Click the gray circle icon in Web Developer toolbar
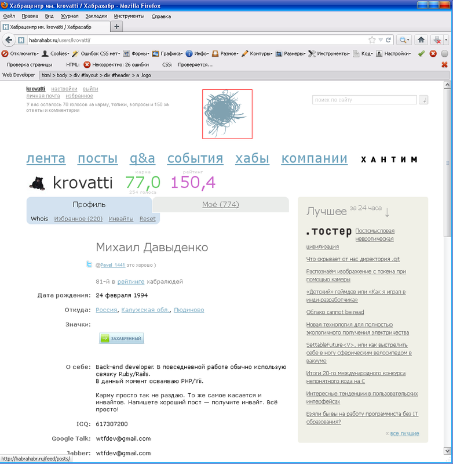The image size is (453, 464). (x=444, y=53)
